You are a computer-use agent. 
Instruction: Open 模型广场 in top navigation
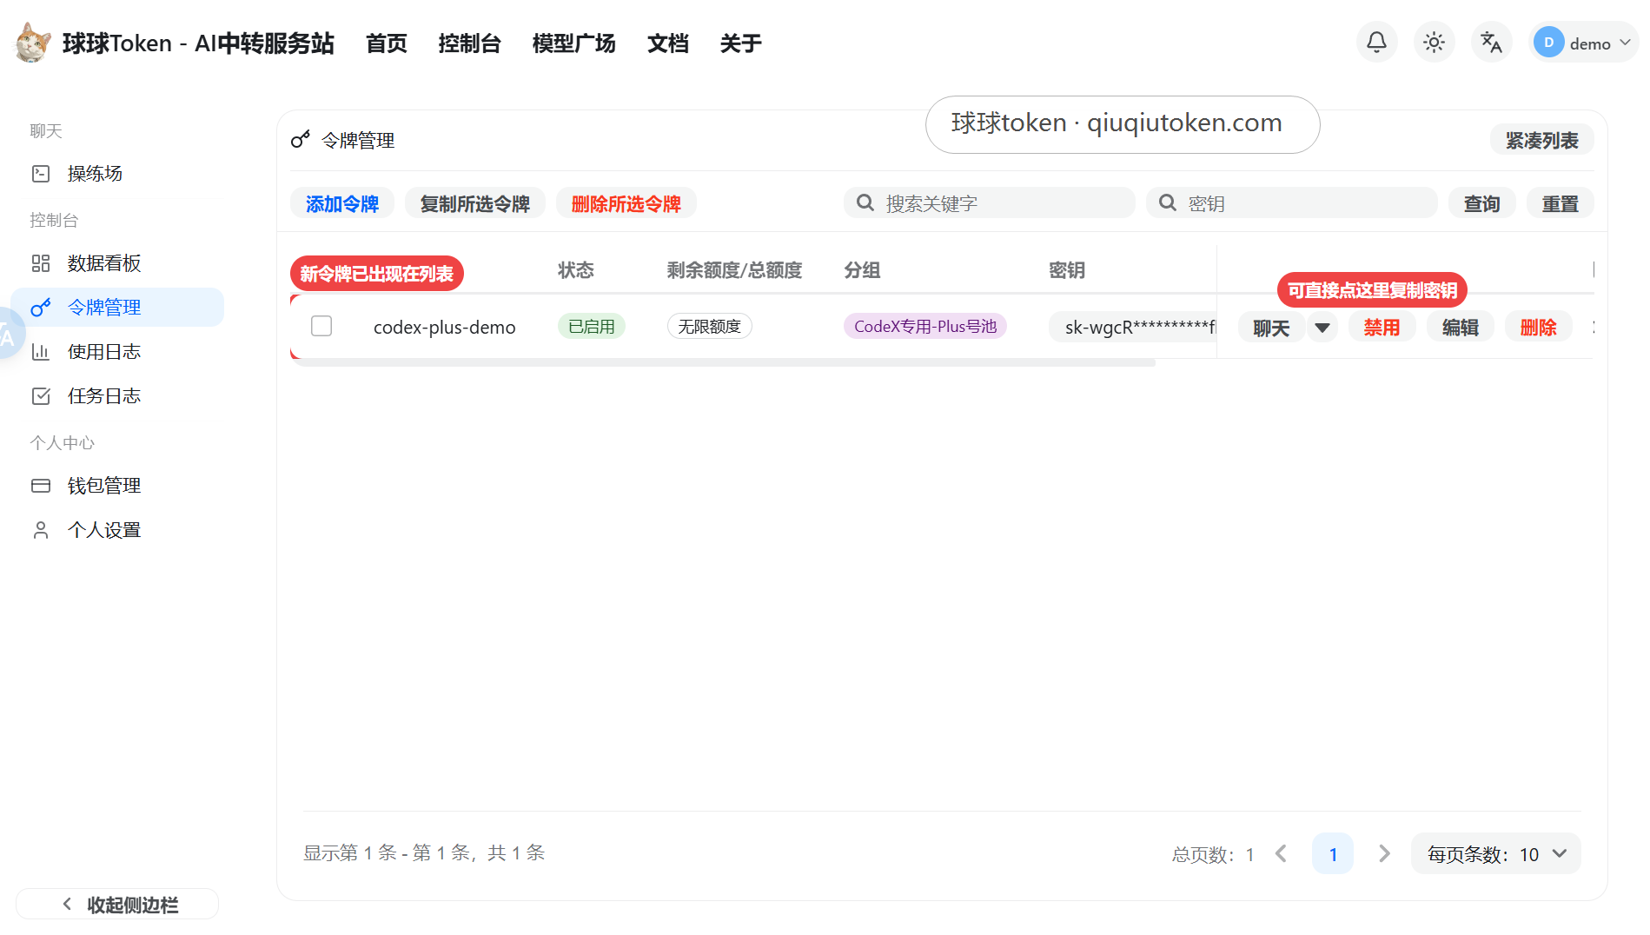click(x=574, y=43)
